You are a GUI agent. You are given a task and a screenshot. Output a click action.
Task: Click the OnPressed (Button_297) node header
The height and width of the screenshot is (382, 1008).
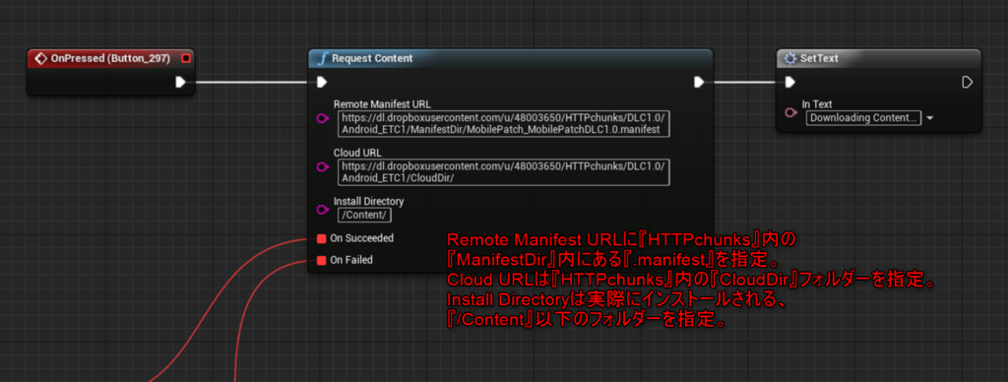pos(110,58)
